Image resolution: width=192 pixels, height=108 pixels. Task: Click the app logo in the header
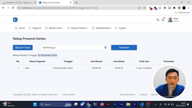coord(15,20)
